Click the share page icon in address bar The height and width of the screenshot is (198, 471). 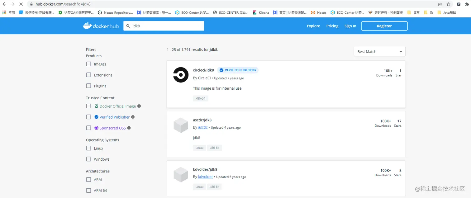click(440, 4)
